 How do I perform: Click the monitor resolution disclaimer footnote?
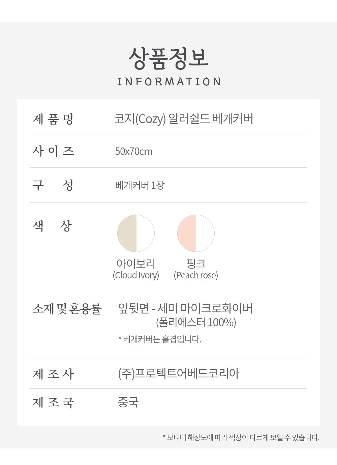pos(241,438)
